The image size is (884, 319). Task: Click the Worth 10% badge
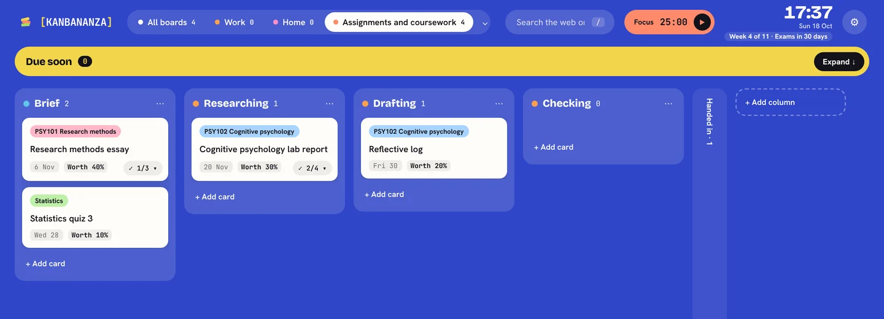tap(90, 235)
